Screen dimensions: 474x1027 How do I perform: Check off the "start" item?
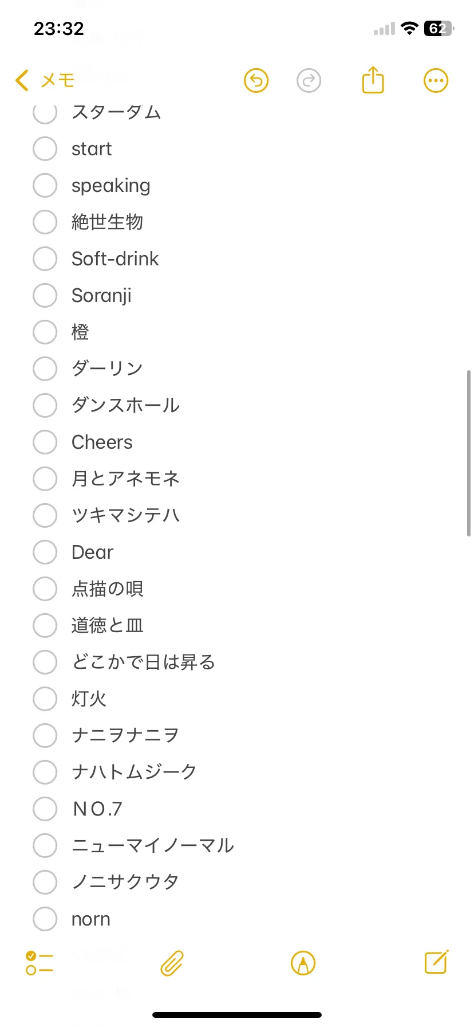(45, 149)
